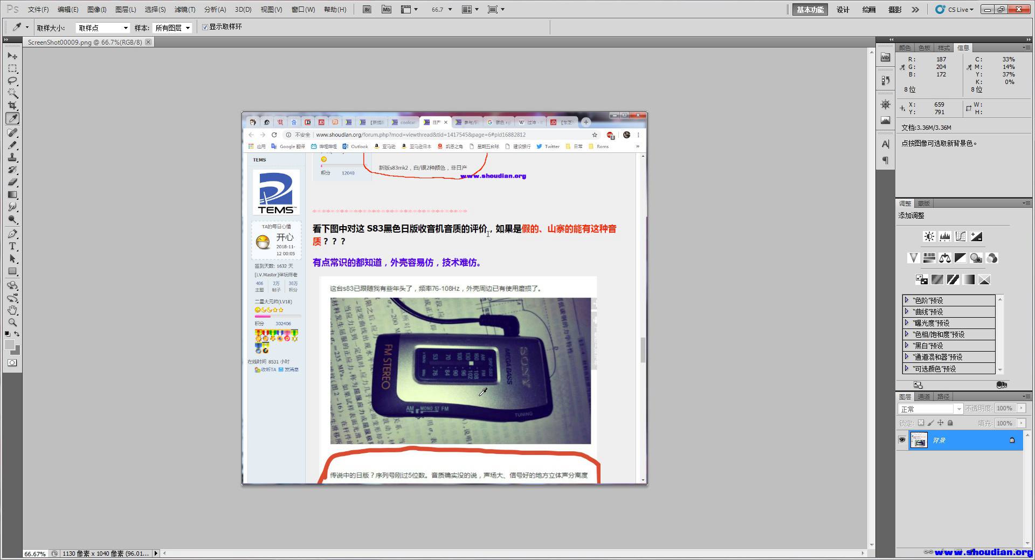Select the Spot Healing Brush tool

coord(12,132)
